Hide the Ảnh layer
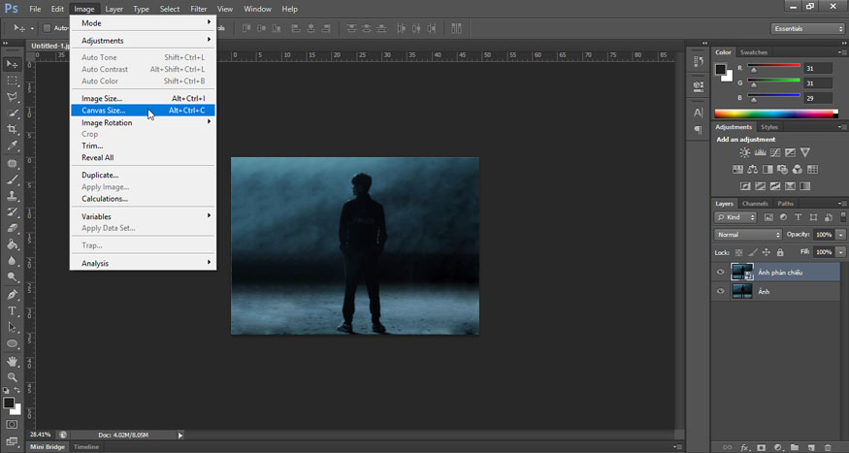Screen dimensions: 849x453 pos(721,291)
